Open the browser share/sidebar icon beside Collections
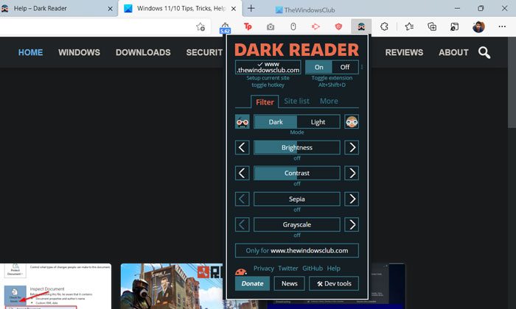The height and width of the screenshot is (309, 516). coord(455,26)
